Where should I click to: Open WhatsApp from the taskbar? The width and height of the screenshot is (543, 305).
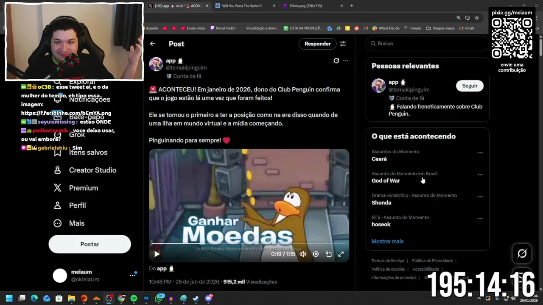pyautogui.click(x=159, y=298)
